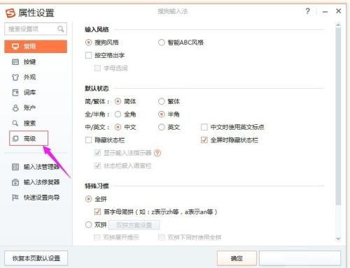Select the 搜狗风格 input style

coord(88,43)
